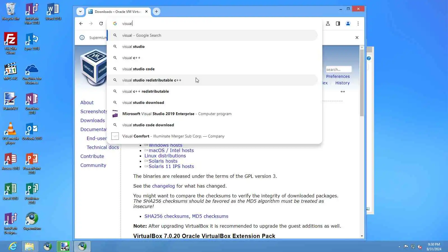Viewport: 448px width, 252px height.
Task: Choose Microsoft Visual Studio 2019 Enterprise suggestion
Action: tap(212, 114)
